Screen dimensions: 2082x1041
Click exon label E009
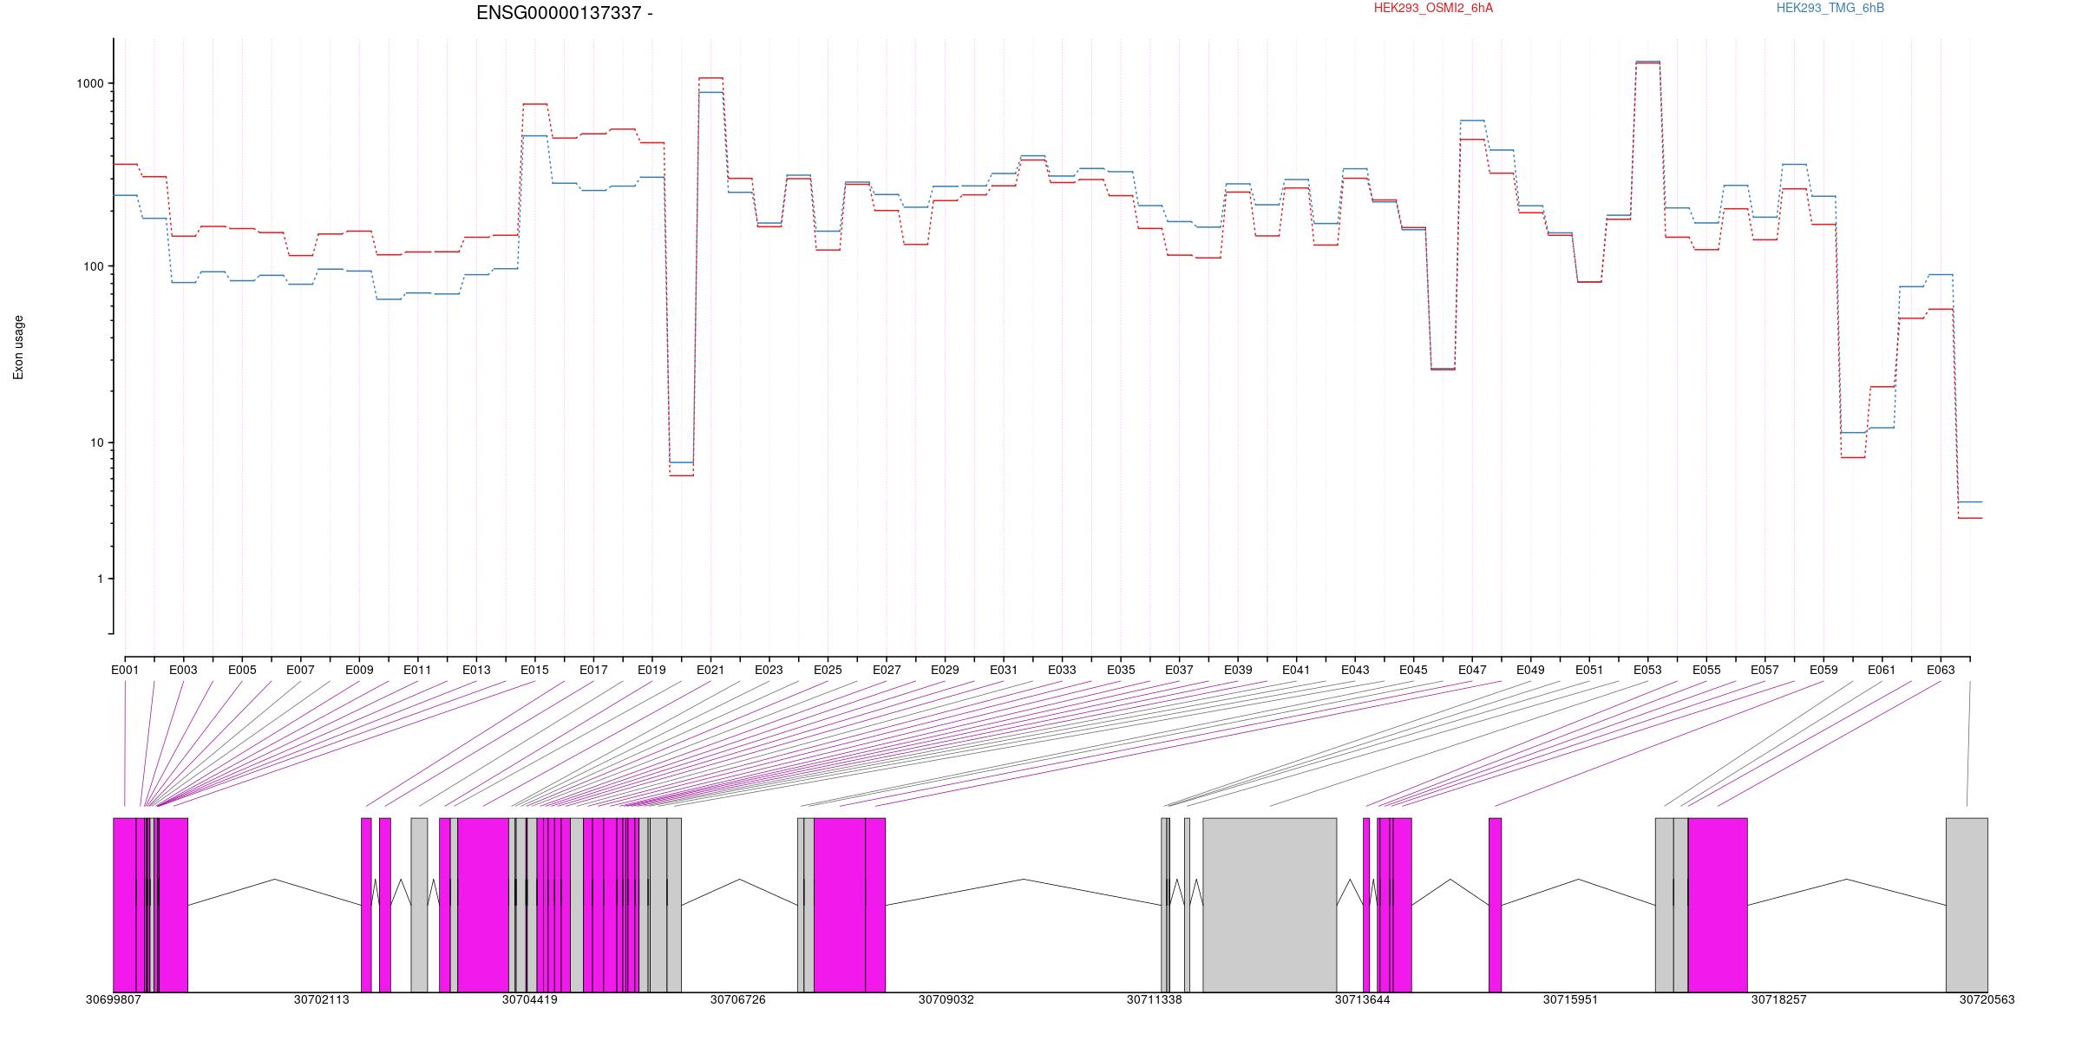359,670
